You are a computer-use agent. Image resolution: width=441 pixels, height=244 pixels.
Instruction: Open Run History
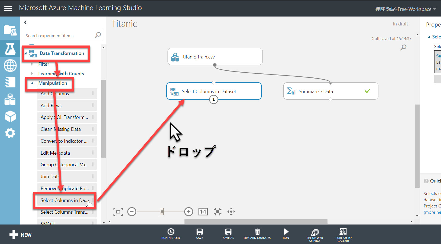click(171, 234)
